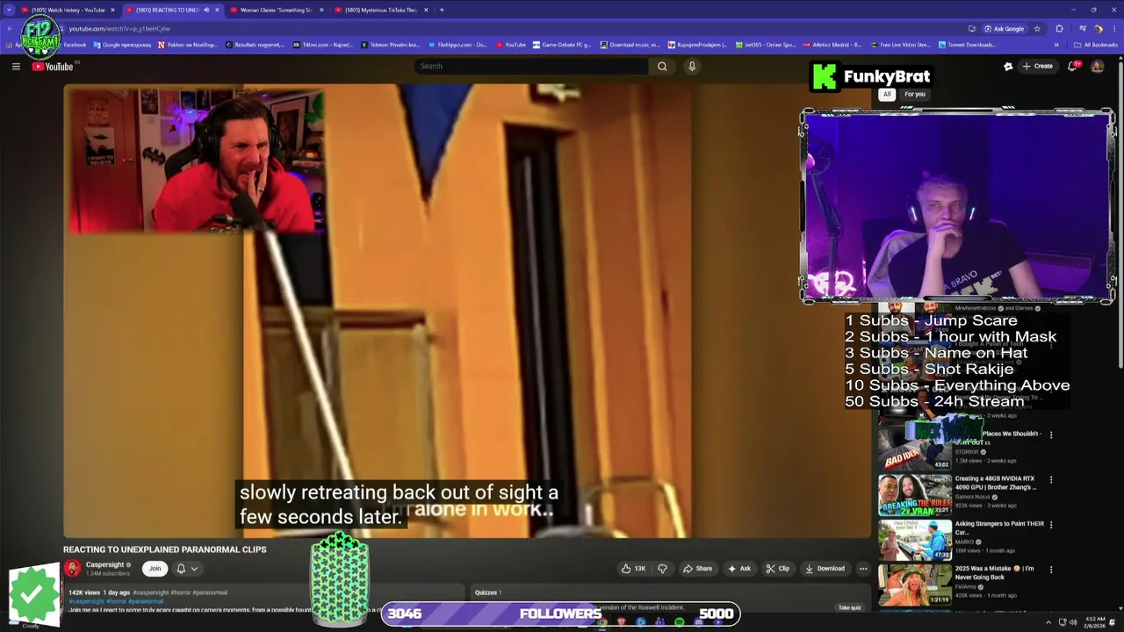Open the tab search dropdown arrow
Screen dimensions: 1124x632
pos(9,10)
